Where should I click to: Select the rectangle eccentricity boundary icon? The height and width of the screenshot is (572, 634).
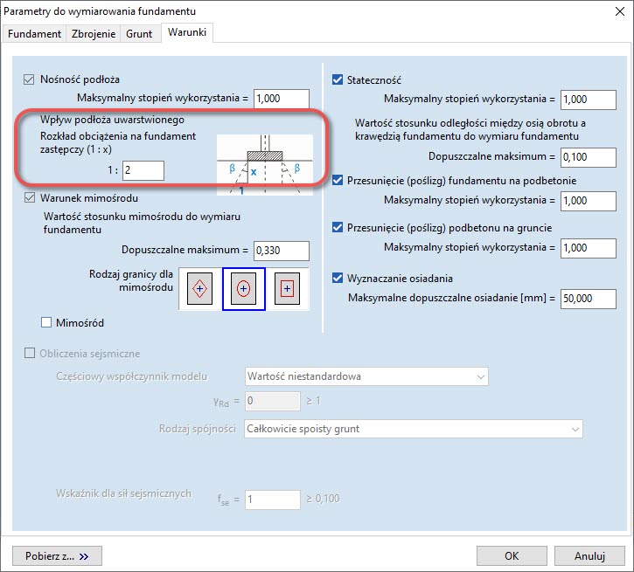tap(286, 288)
